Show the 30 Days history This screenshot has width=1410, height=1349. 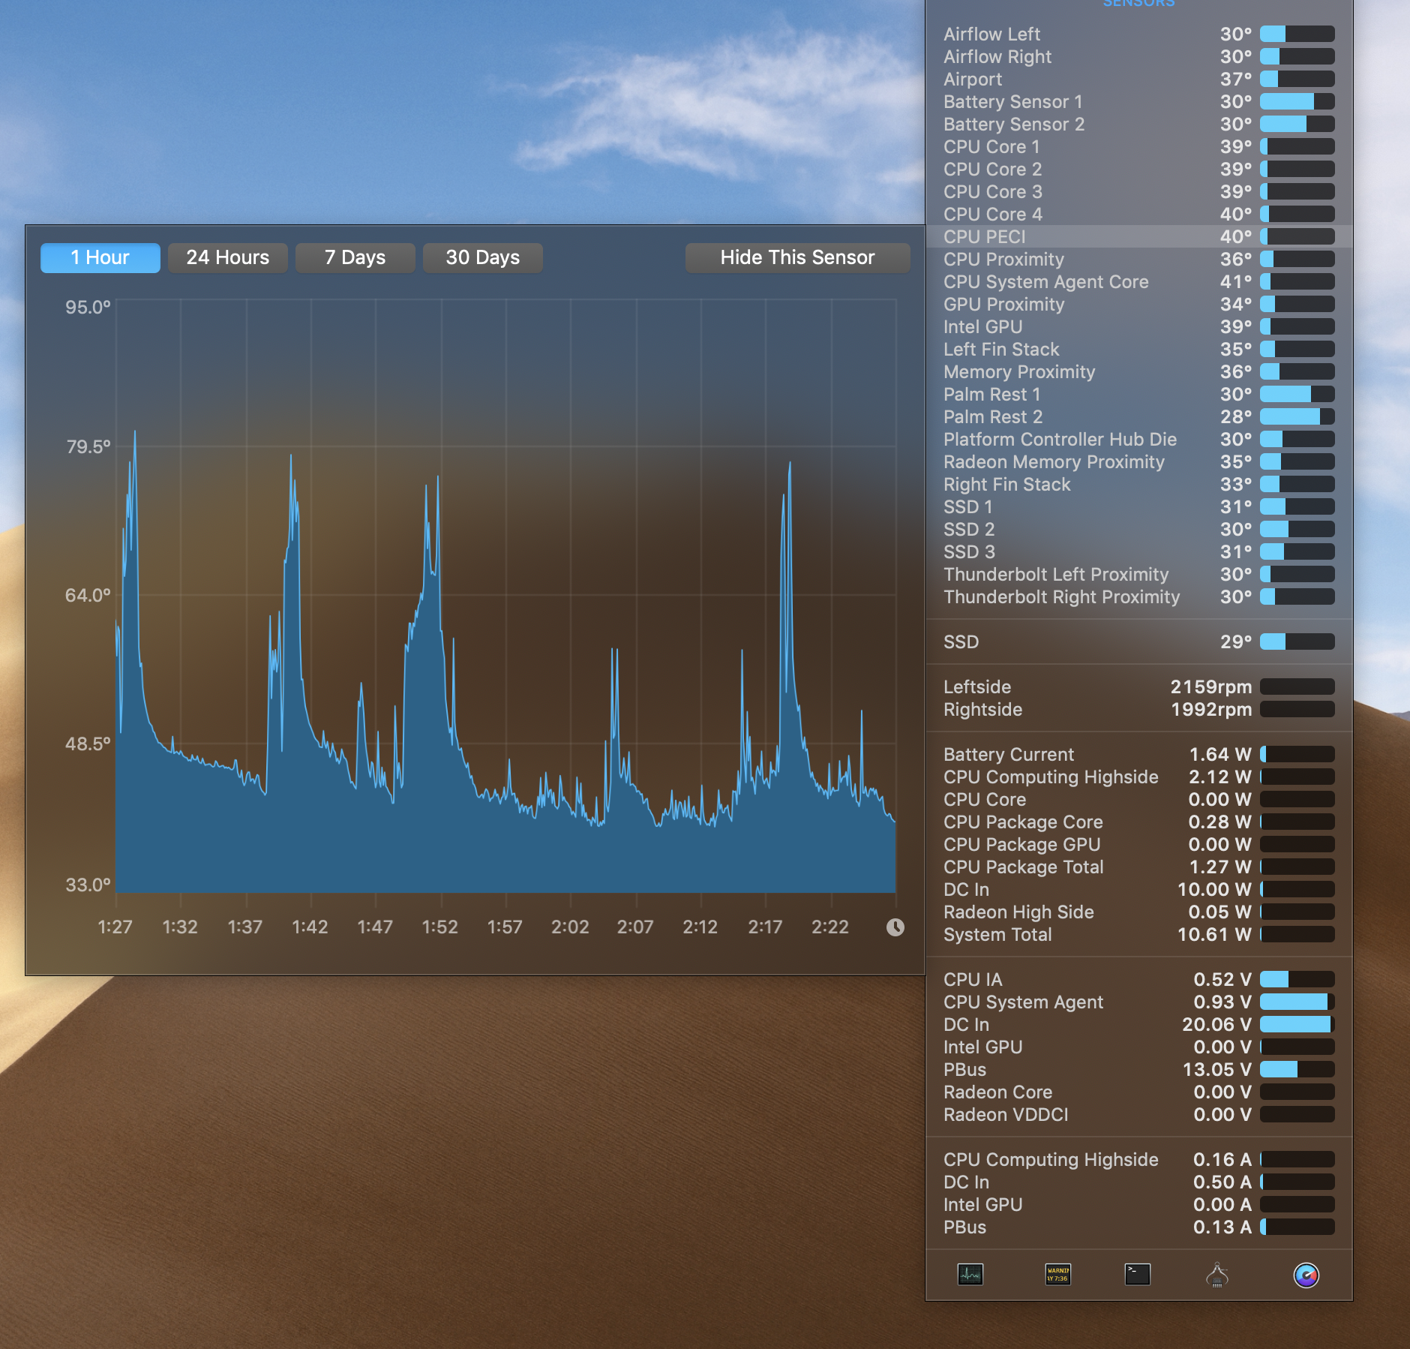(x=482, y=257)
